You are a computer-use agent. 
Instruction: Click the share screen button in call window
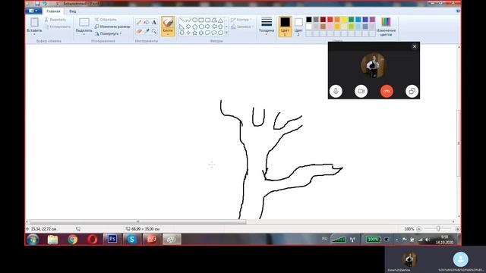click(x=412, y=91)
